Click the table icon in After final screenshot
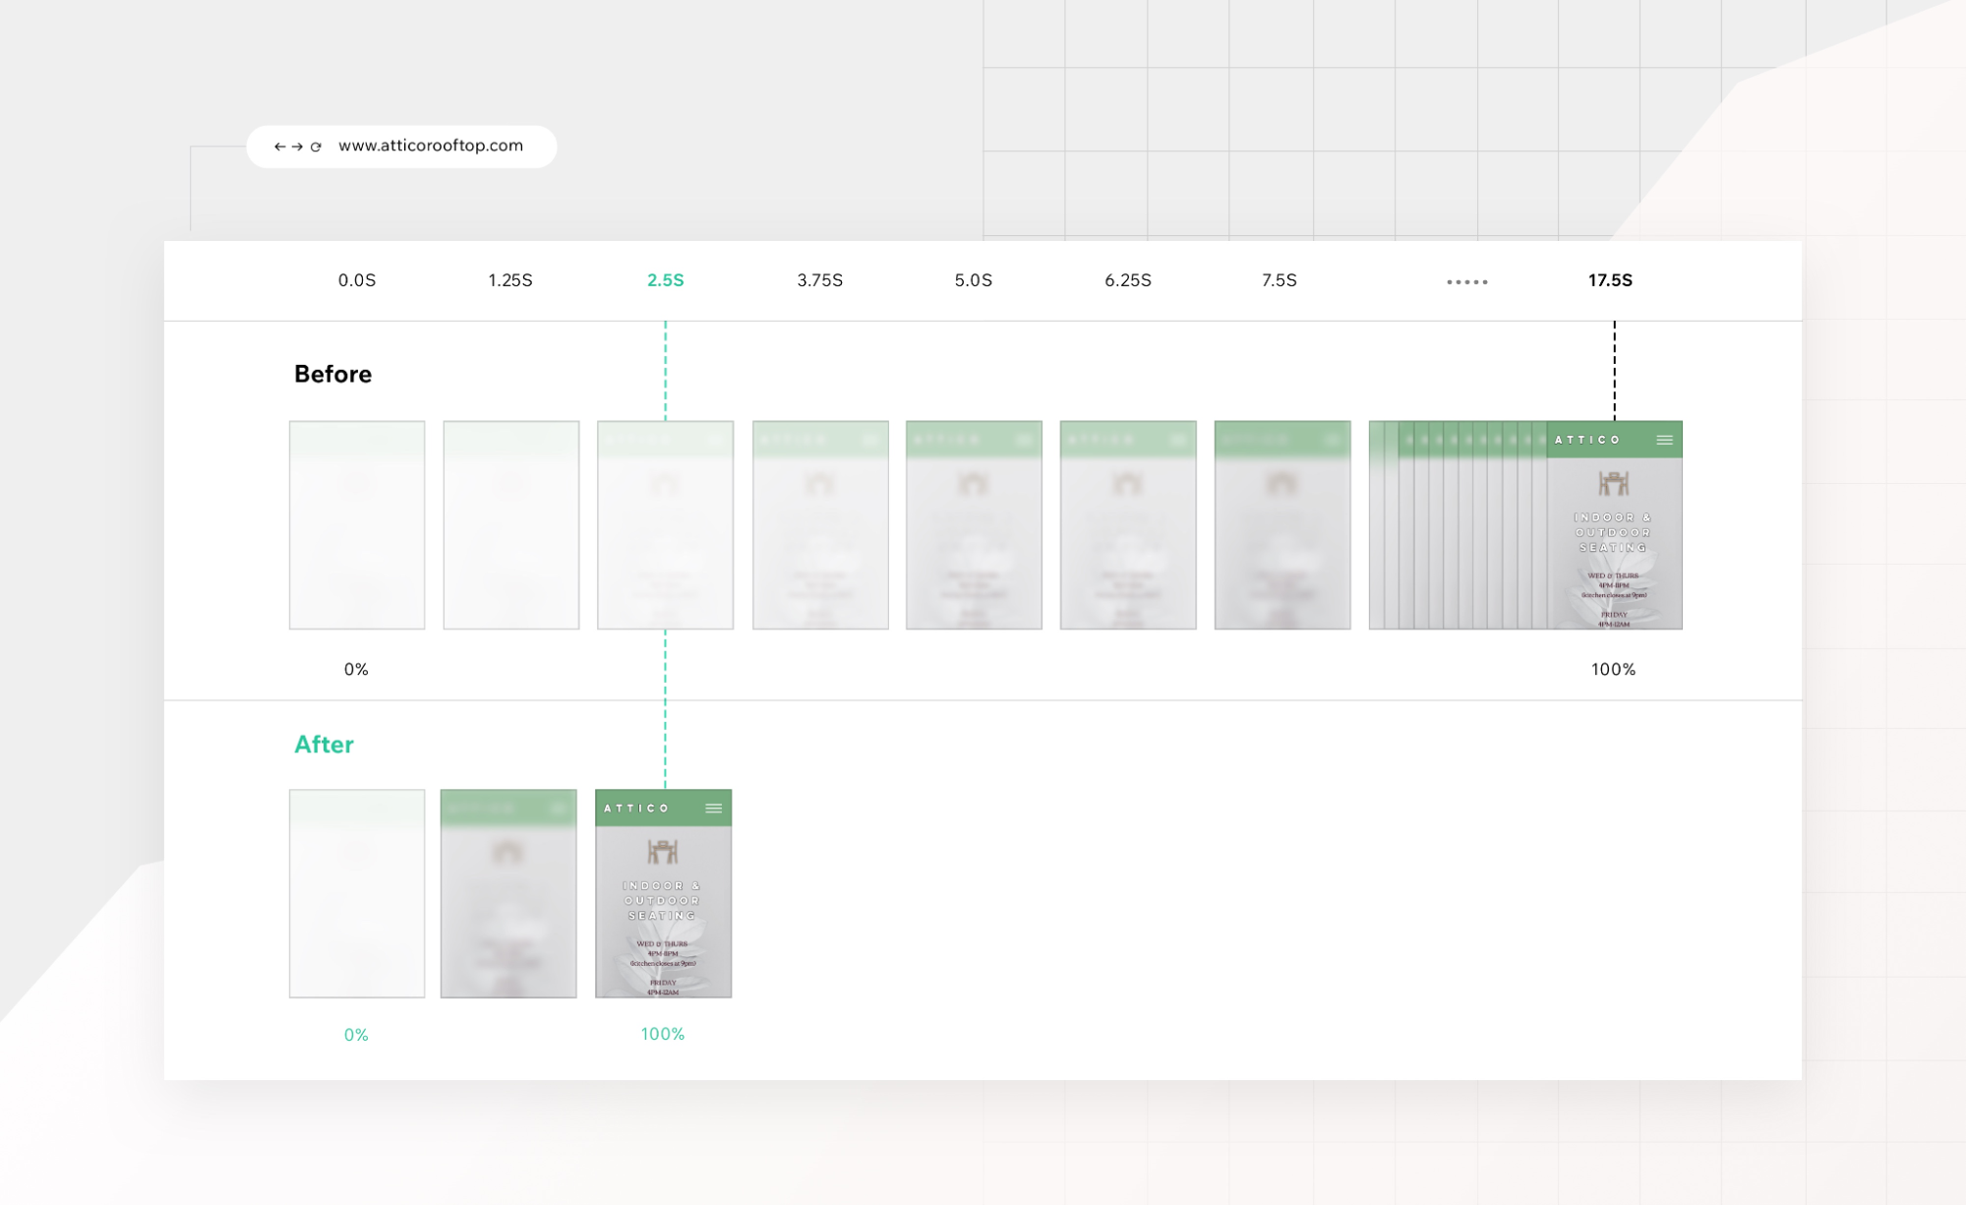The width and height of the screenshot is (1966, 1205). 663,852
